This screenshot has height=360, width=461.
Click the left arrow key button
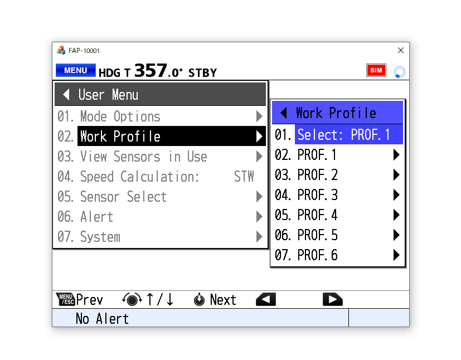coord(266,299)
